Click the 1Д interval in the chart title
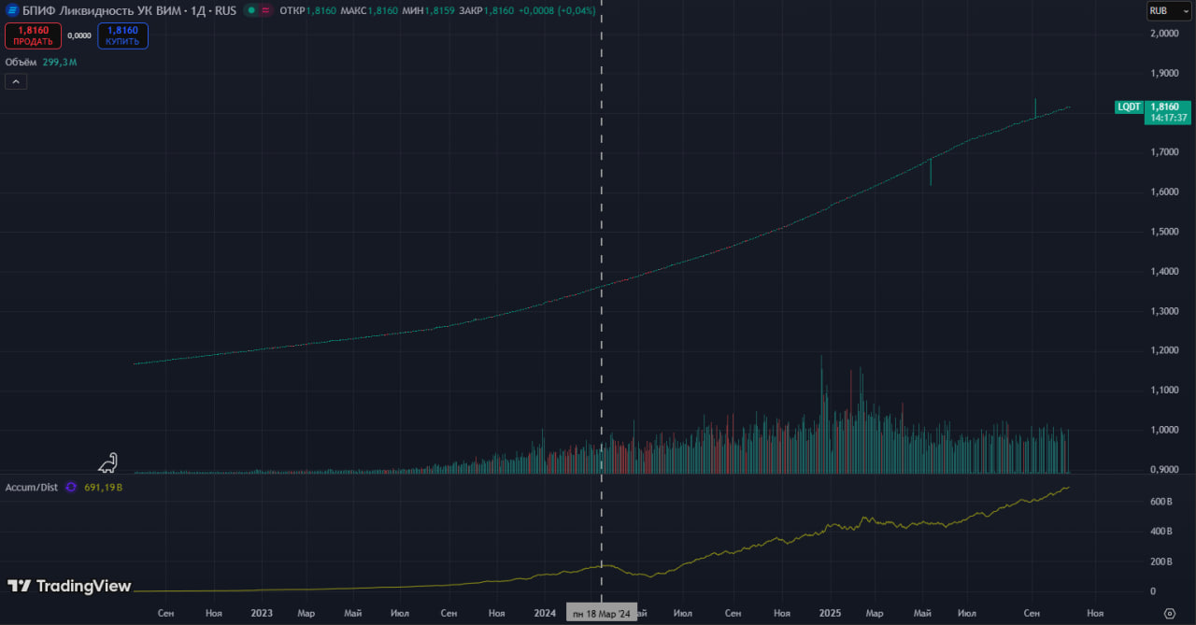The width and height of the screenshot is (1196, 625). click(x=198, y=10)
